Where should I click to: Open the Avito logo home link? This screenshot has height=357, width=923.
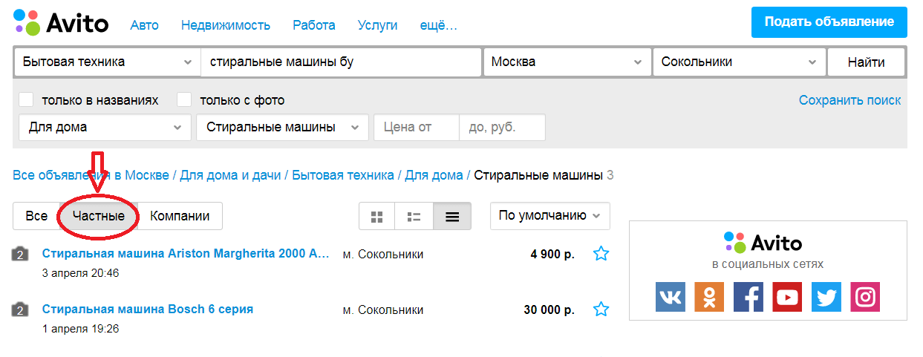click(61, 23)
